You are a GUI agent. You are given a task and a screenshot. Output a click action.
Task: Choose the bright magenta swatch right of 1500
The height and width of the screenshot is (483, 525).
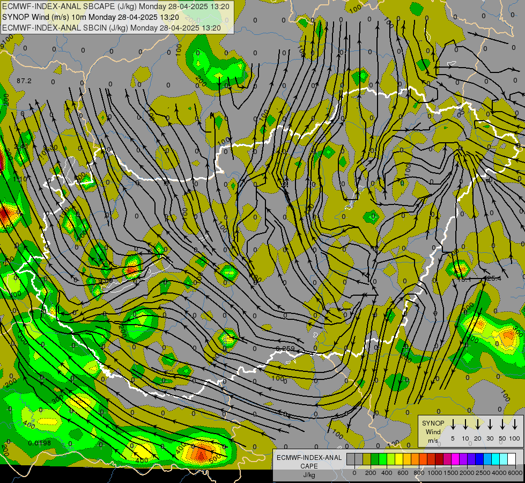[456, 459]
